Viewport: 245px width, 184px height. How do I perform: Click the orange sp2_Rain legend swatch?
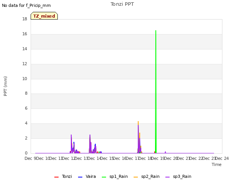click(136, 177)
